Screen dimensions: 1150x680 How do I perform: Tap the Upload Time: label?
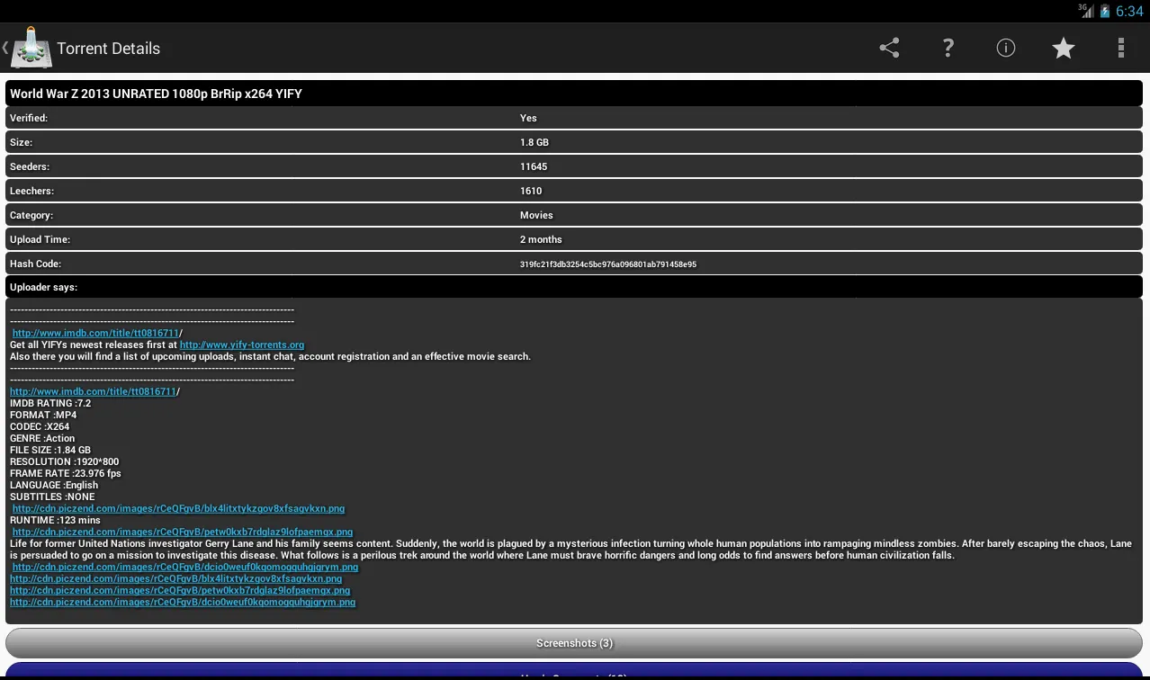coord(40,239)
